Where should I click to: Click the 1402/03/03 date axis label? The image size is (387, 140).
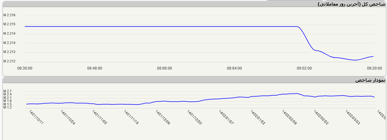353,117
